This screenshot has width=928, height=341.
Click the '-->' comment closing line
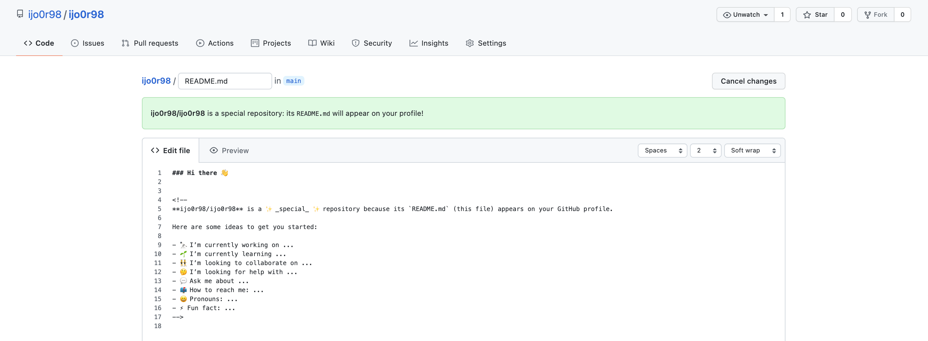tap(178, 317)
